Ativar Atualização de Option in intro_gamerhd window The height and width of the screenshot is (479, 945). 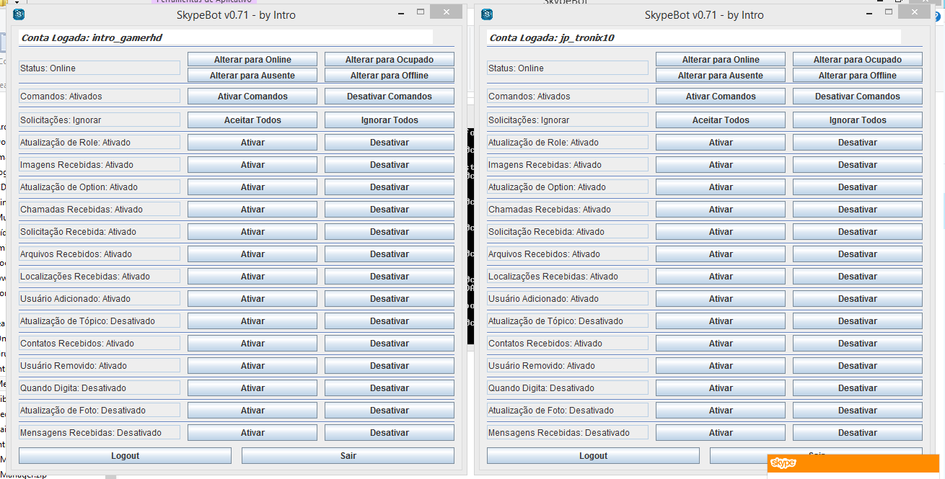252,187
